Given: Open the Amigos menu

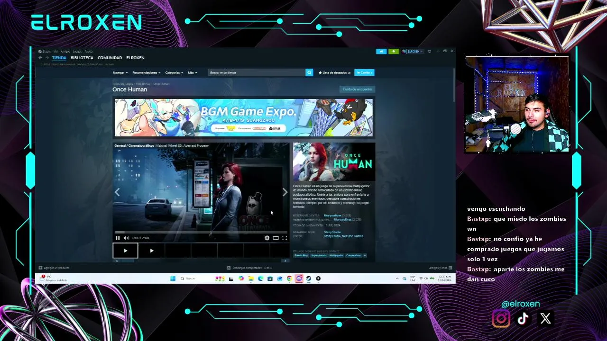Looking at the screenshot, I should pos(65,51).
